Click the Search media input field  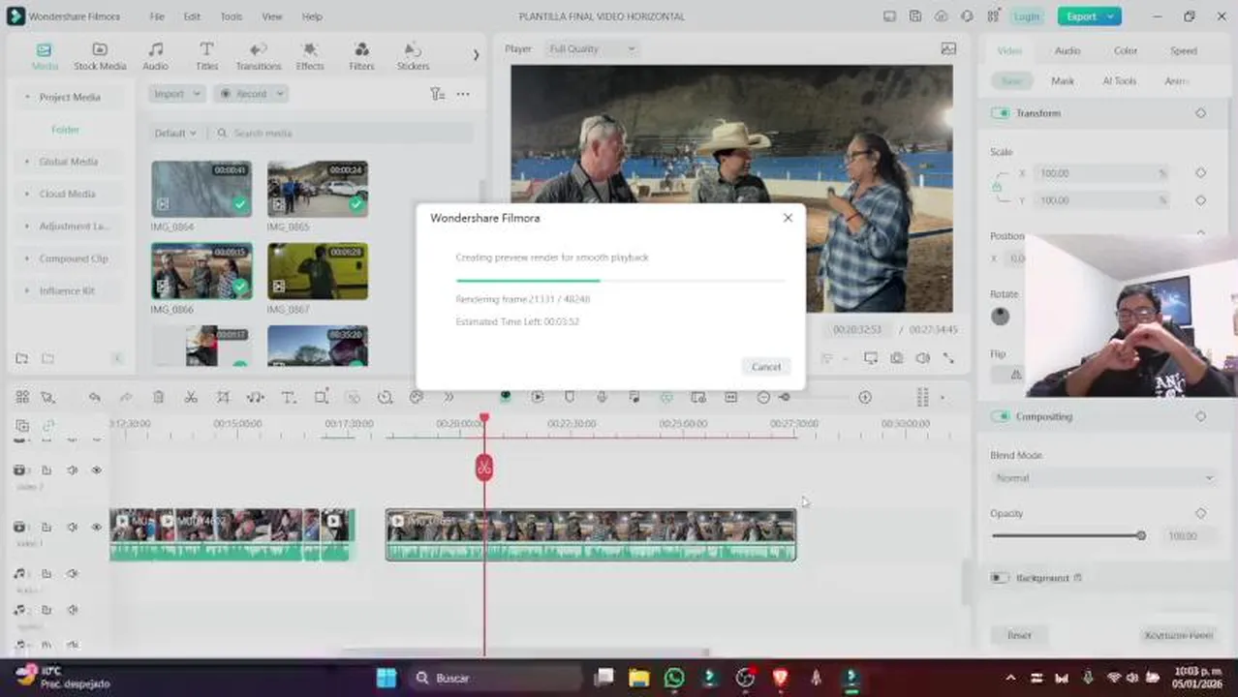344,133
